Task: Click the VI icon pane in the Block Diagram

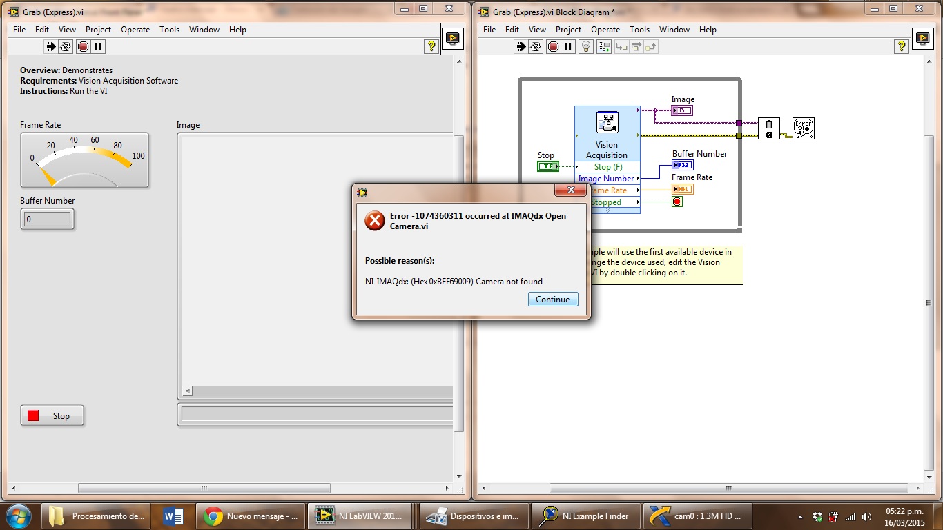Action: [923, 39]
